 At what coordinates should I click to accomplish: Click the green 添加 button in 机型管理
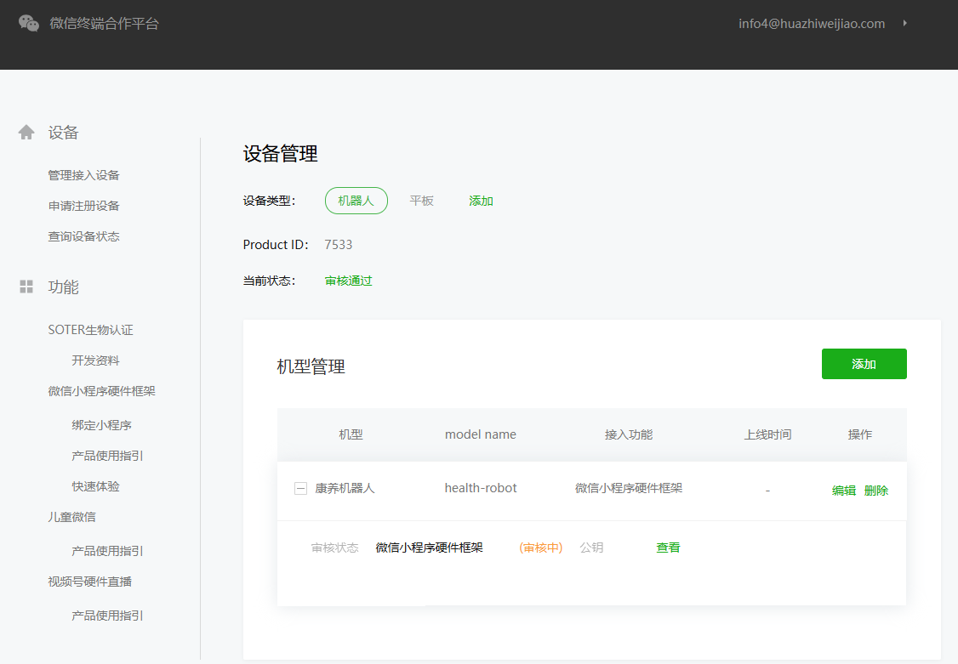864,364
